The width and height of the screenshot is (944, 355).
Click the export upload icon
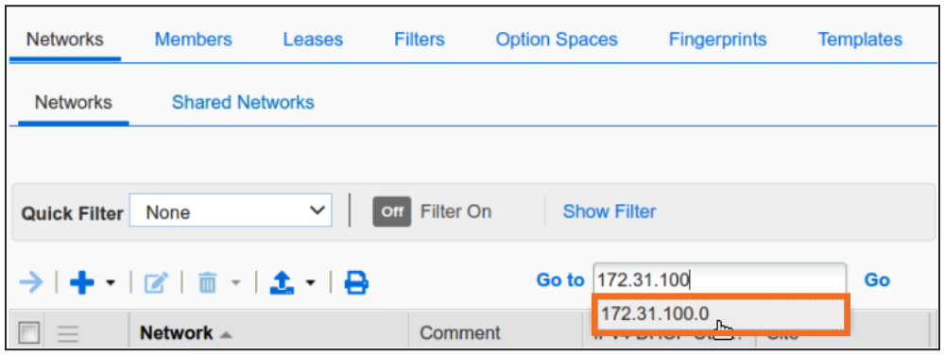282,282
